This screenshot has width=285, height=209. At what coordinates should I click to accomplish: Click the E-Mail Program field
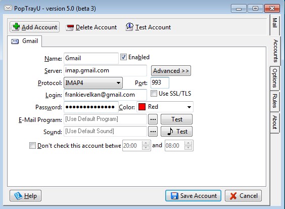click(105, 119)
